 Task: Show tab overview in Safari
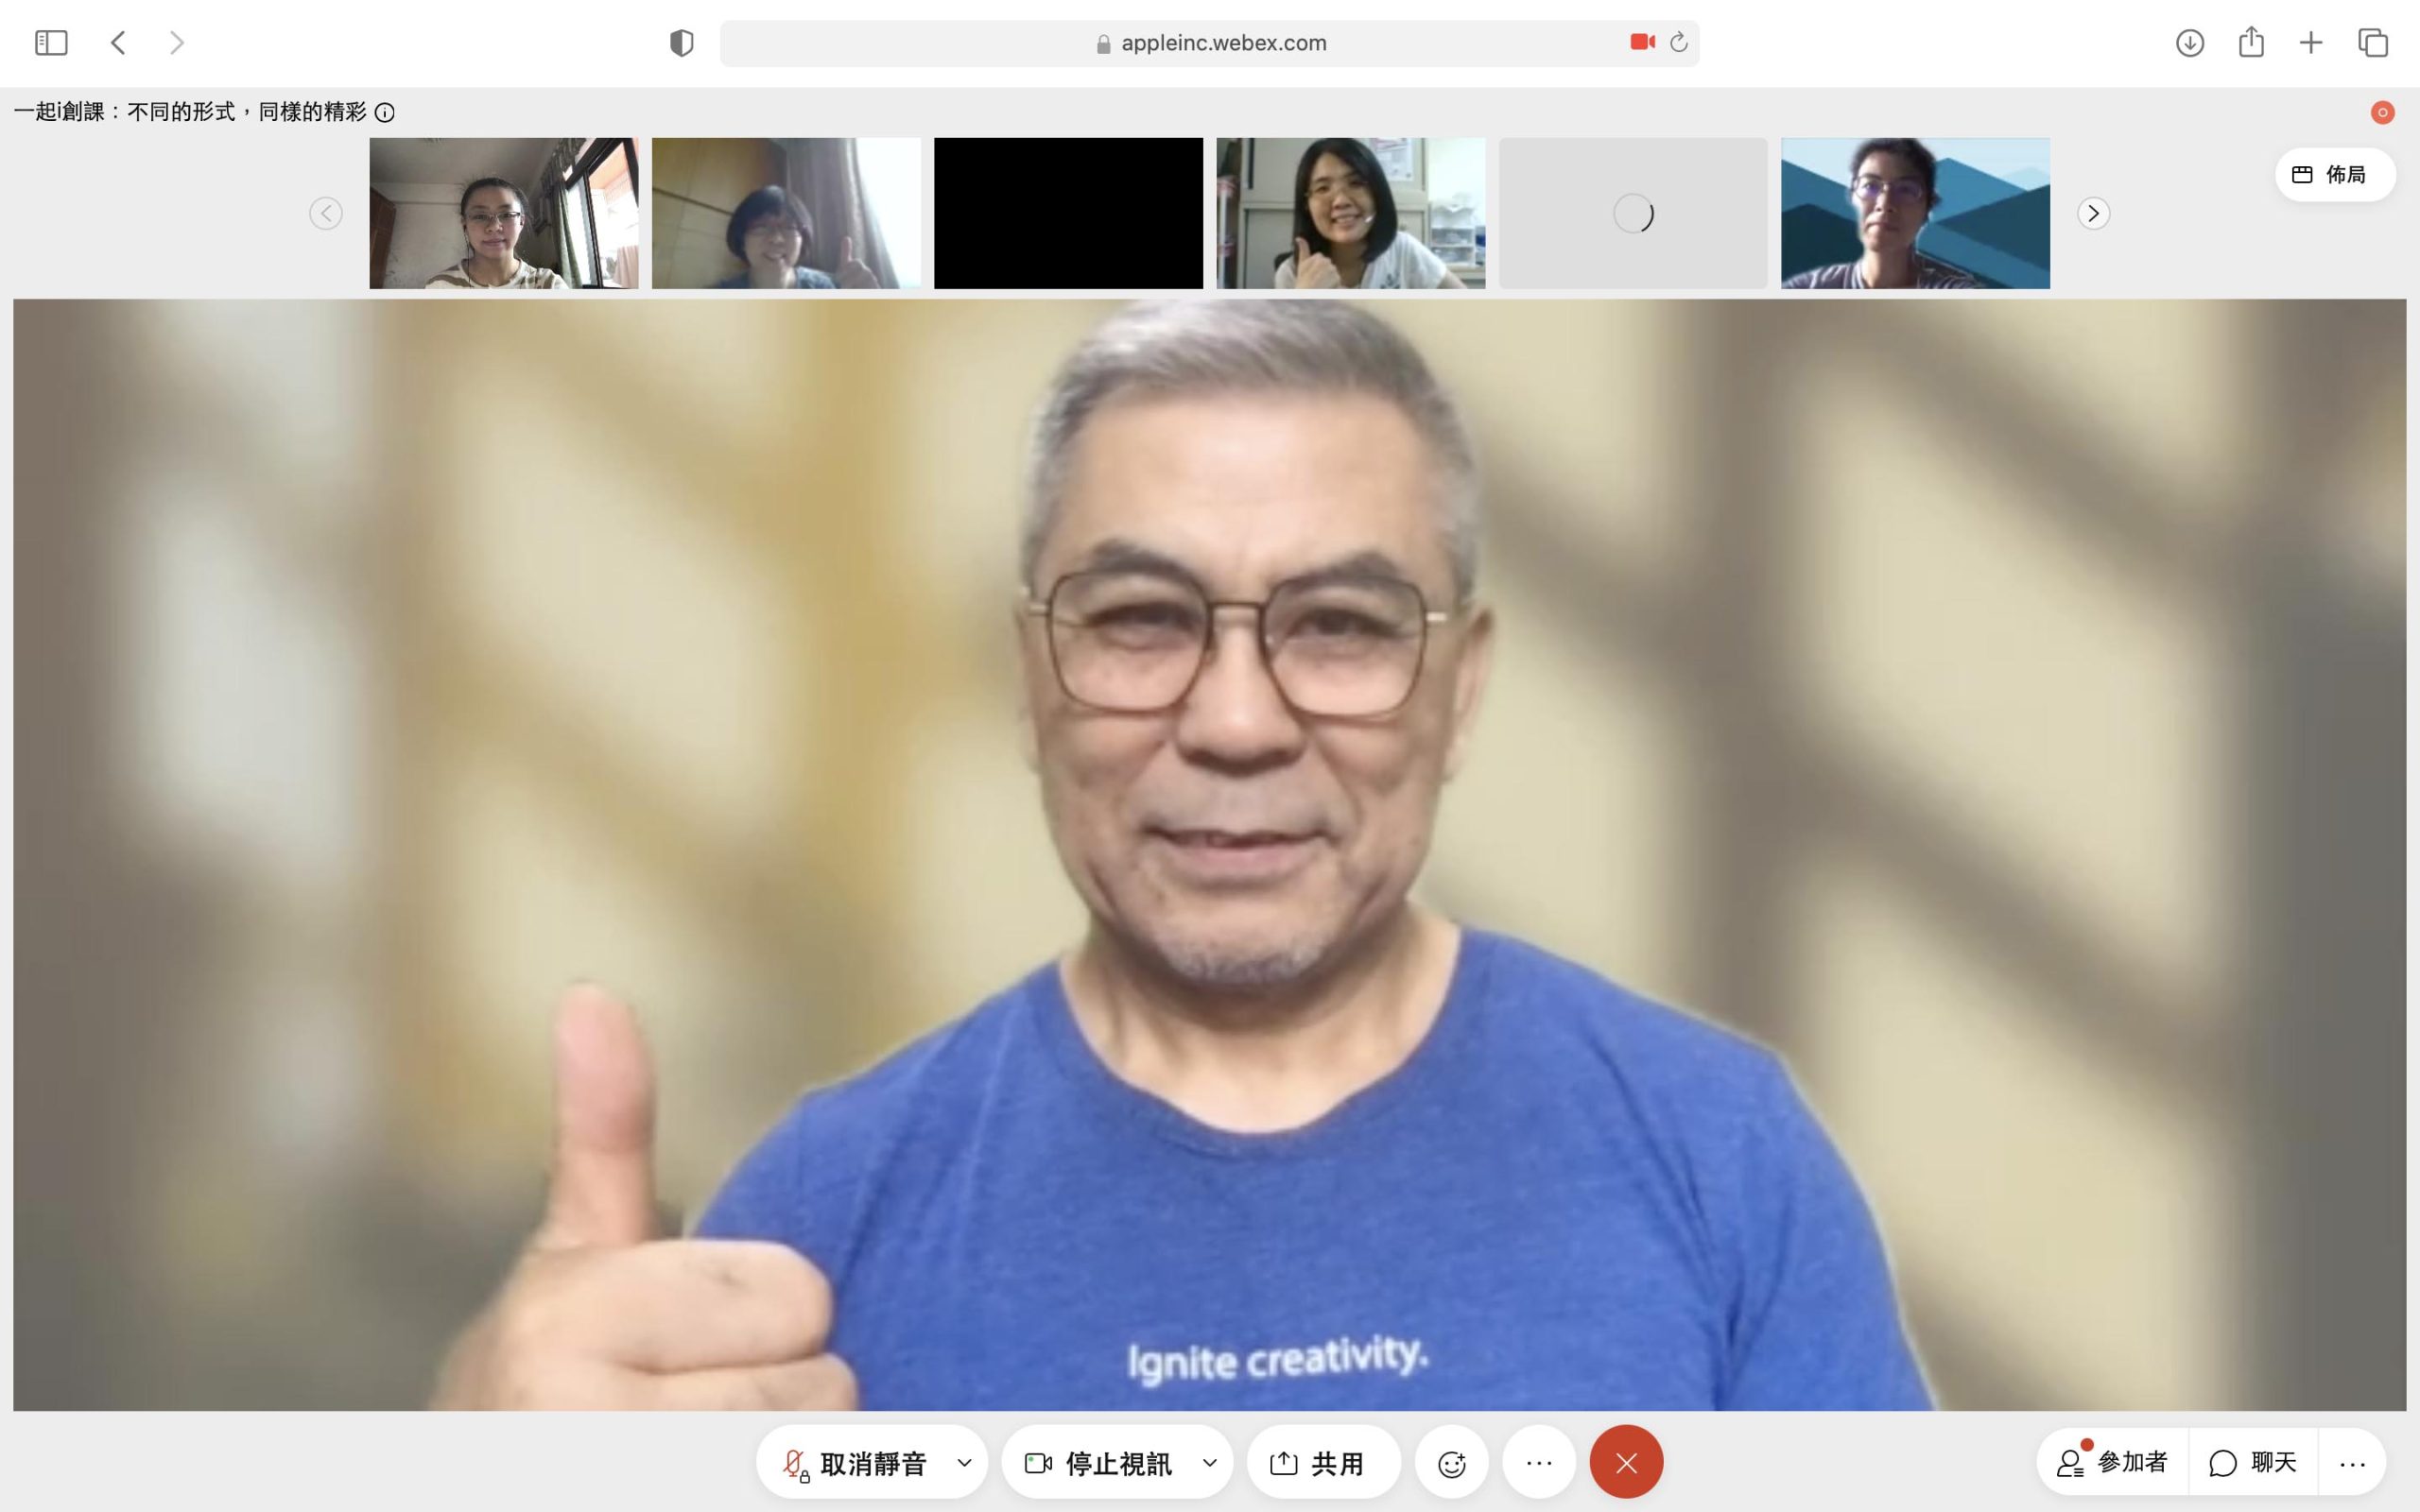click(x=2373, y=43)
